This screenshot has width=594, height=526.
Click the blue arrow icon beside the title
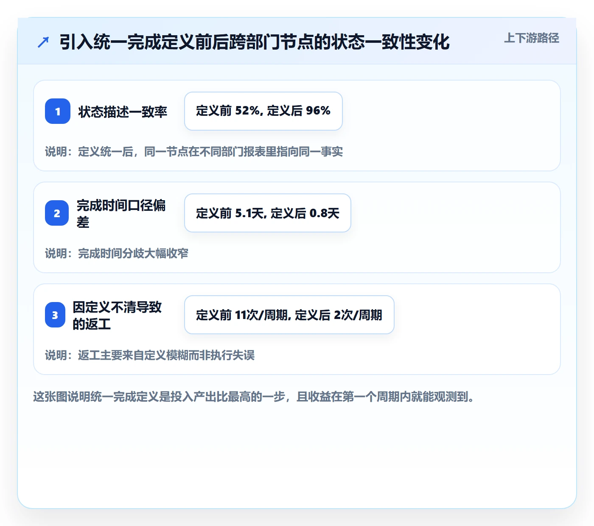[43, 42]
